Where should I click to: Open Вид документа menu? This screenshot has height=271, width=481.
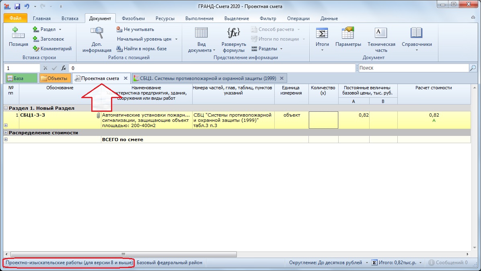tap(201, 40)
